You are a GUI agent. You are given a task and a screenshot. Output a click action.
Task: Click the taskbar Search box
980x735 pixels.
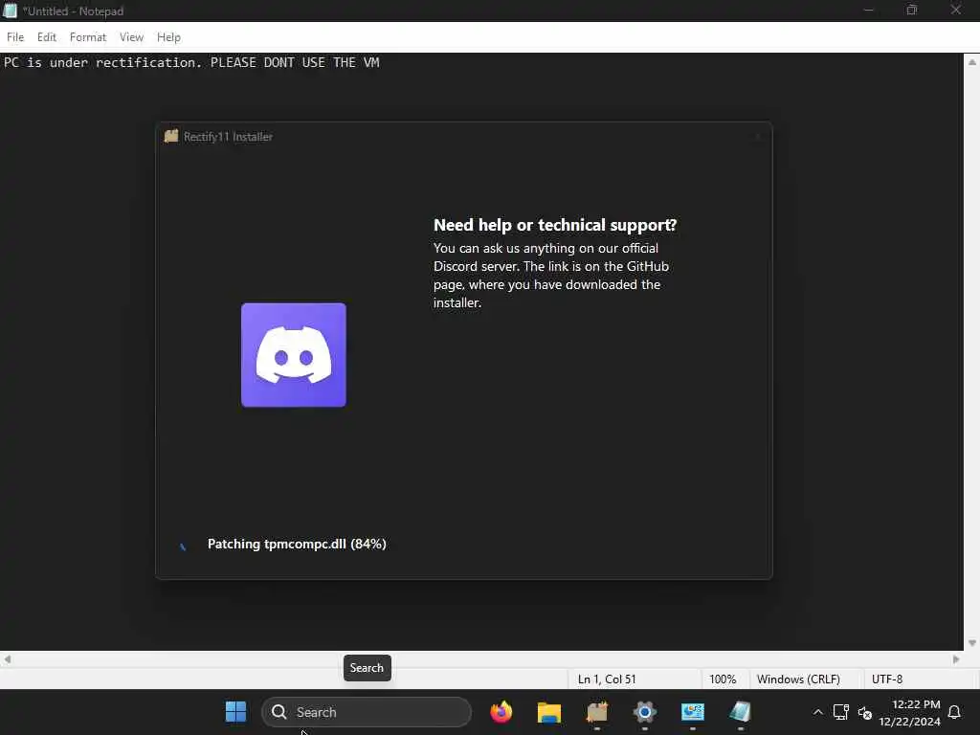(367, 712)
